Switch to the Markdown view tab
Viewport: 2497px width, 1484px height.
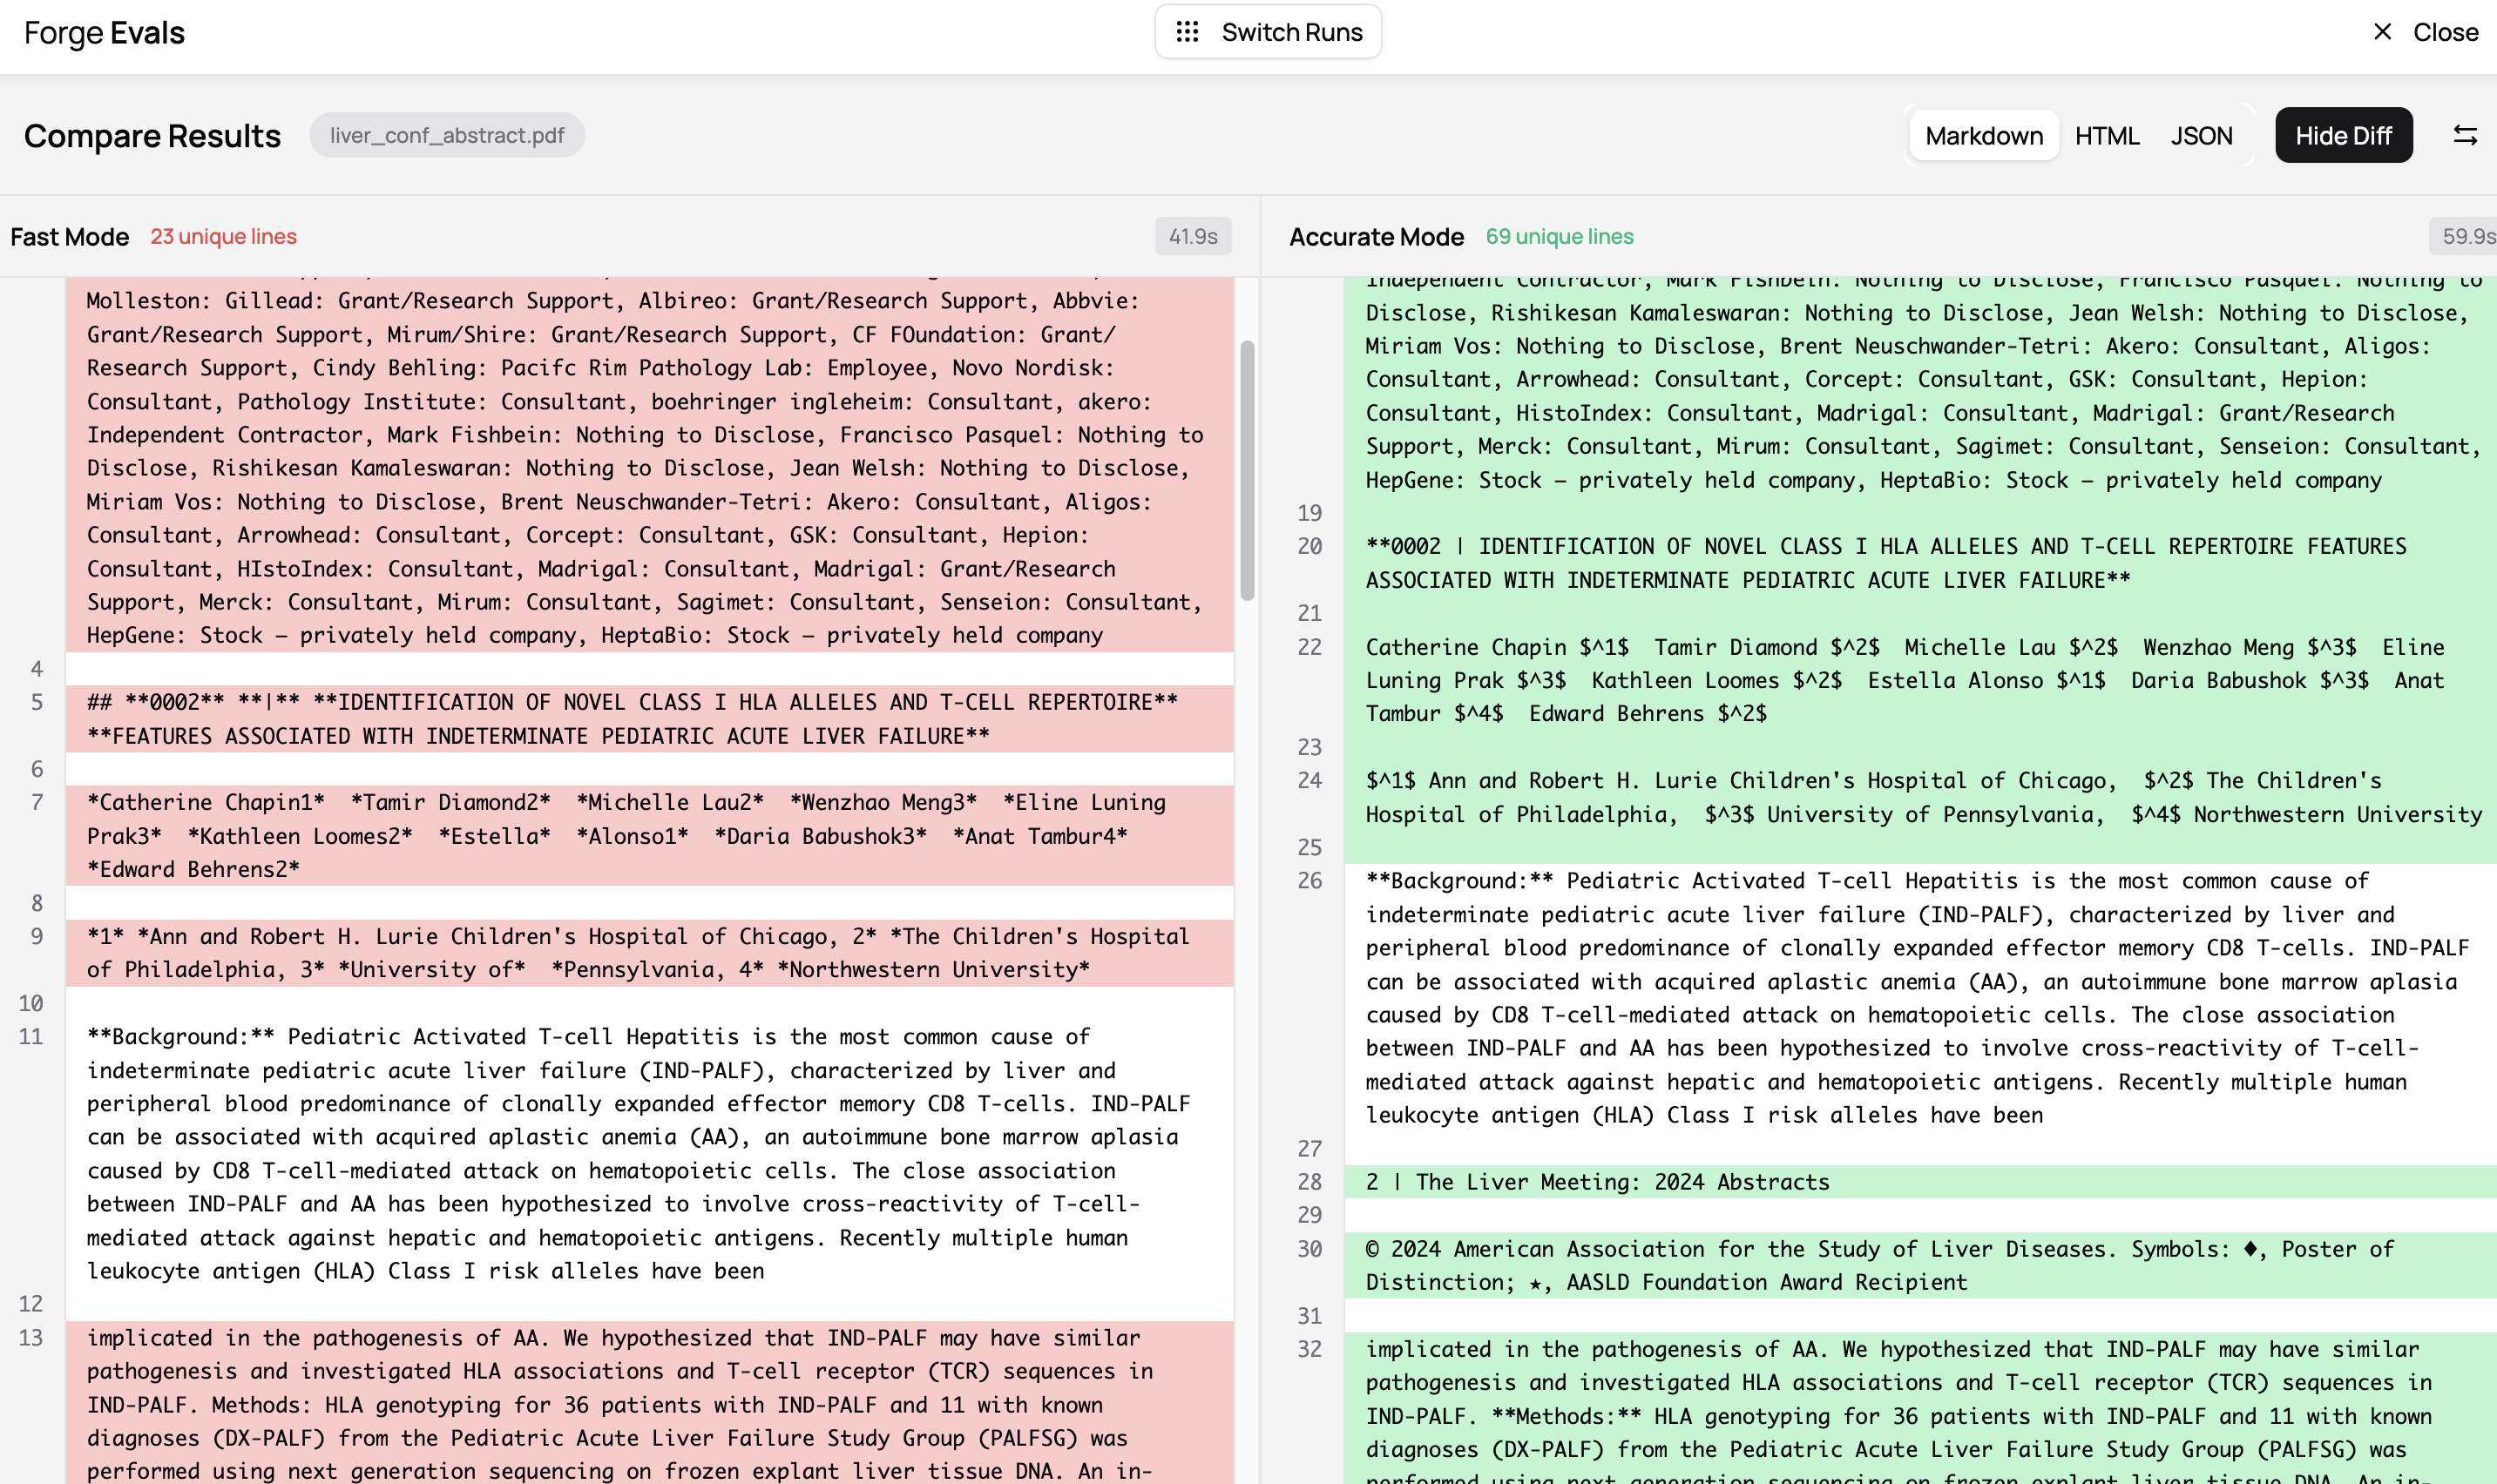1983,135
